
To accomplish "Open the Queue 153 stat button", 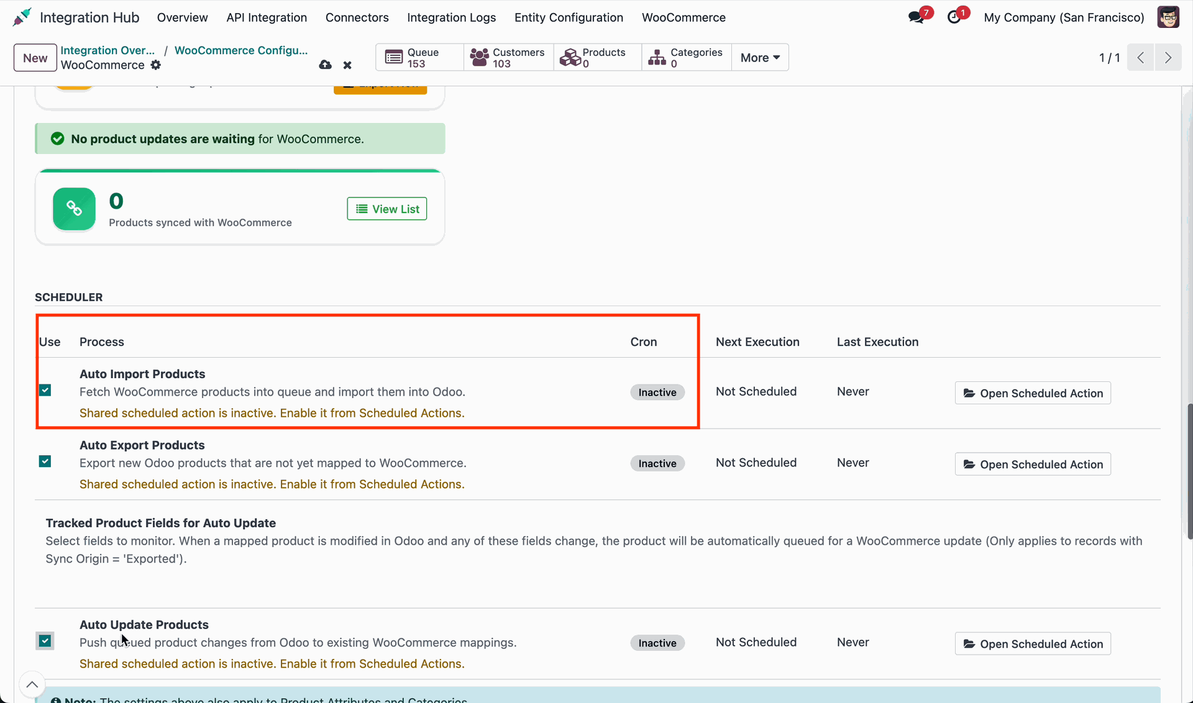I will click(x=420, y=58).
